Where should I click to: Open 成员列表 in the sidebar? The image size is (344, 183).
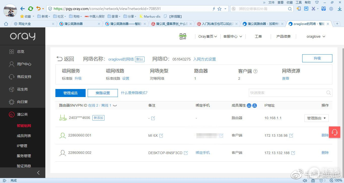pyautogui.click(x=24, y=136)
